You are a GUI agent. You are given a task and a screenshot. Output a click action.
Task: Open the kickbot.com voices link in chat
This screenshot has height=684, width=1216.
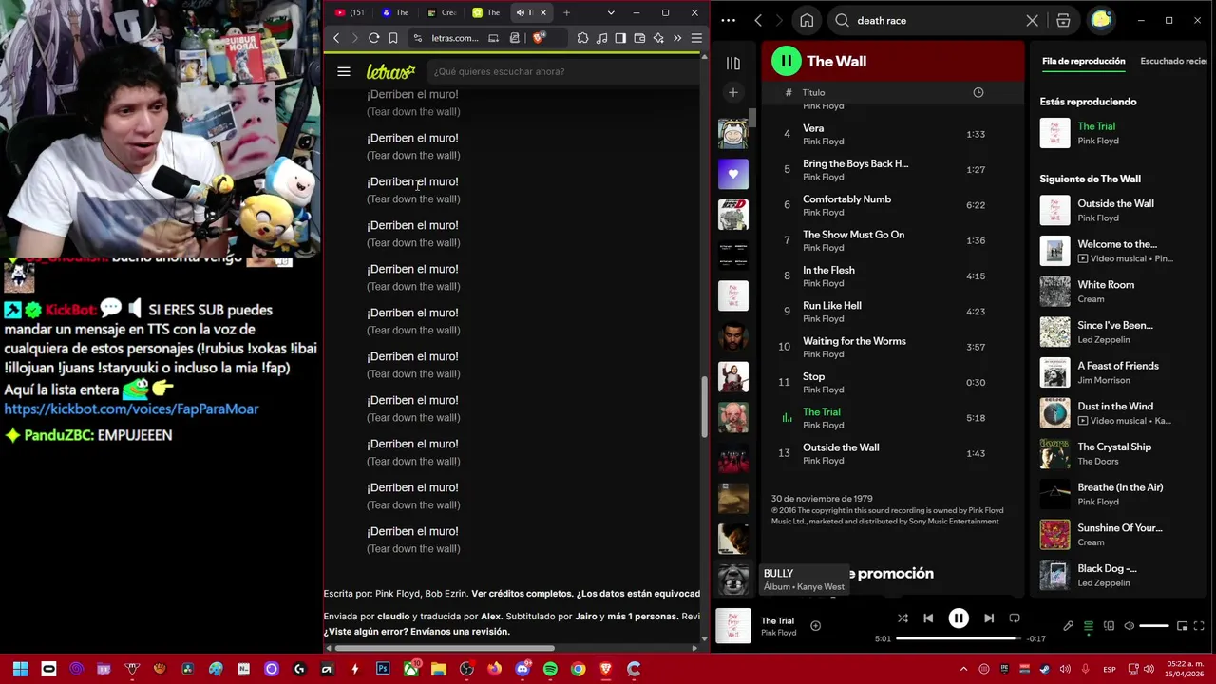pos(131,408)
